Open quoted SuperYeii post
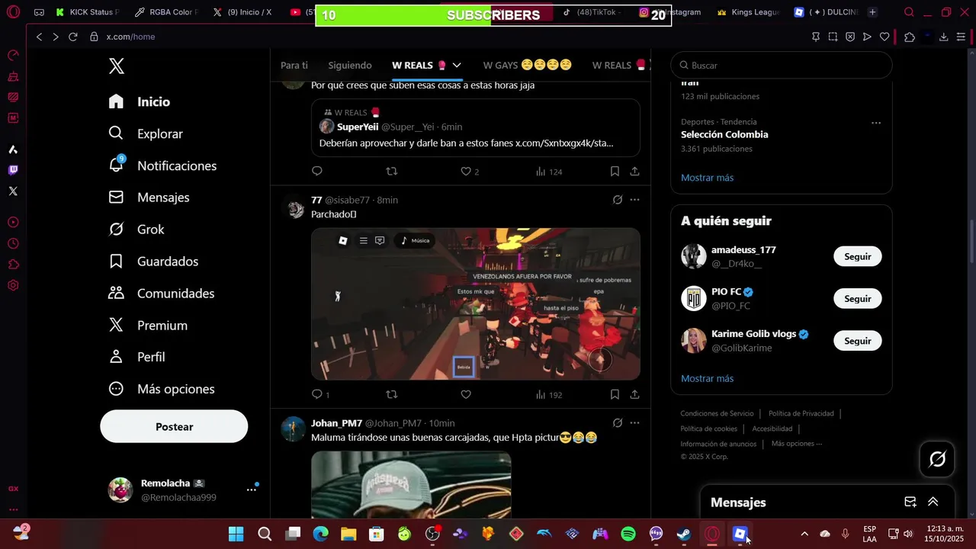 click(x=475, y=128)
